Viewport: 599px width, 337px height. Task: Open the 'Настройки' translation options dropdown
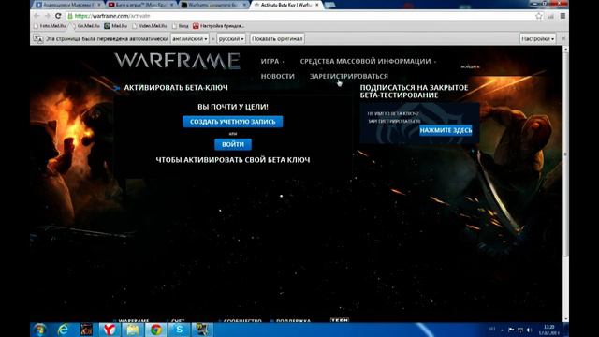[537, 38]
